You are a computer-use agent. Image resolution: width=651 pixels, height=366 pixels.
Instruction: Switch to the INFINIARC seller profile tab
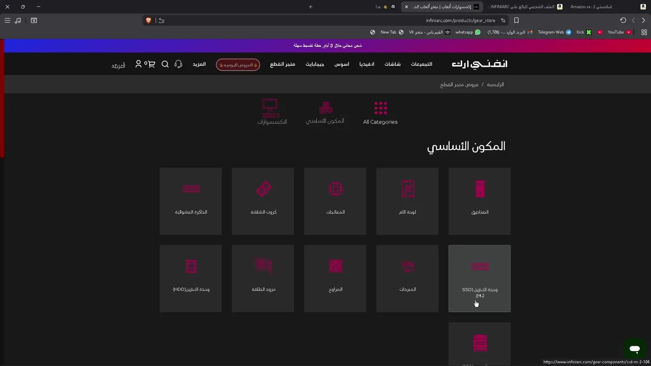coord(526,7)
